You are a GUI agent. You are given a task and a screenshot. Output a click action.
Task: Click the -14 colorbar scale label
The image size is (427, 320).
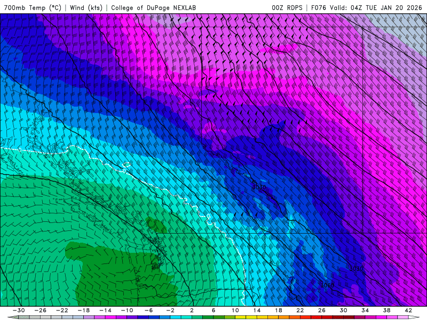pos(105,310)
